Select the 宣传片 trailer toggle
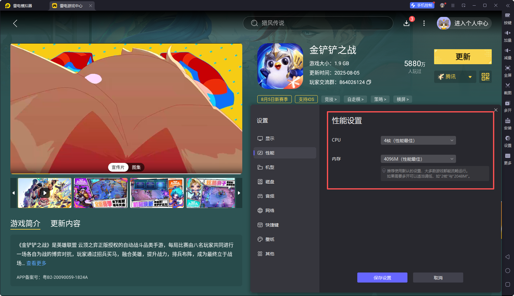Screen dimensions: 514x296 click(118, 167)
